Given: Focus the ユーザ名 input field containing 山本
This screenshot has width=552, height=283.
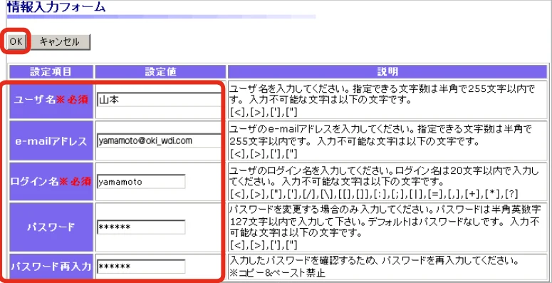Looking at the screenshot, I should point(159,99).
